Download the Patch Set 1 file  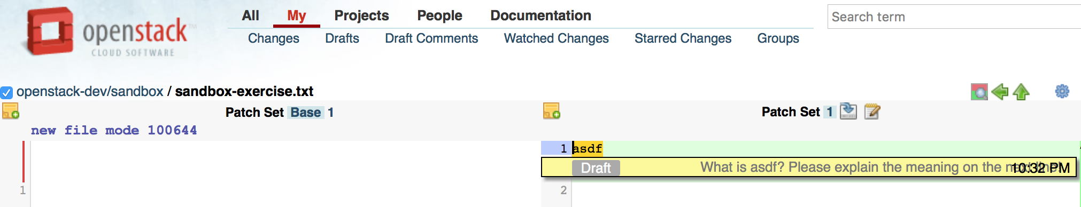pos(848,111)
